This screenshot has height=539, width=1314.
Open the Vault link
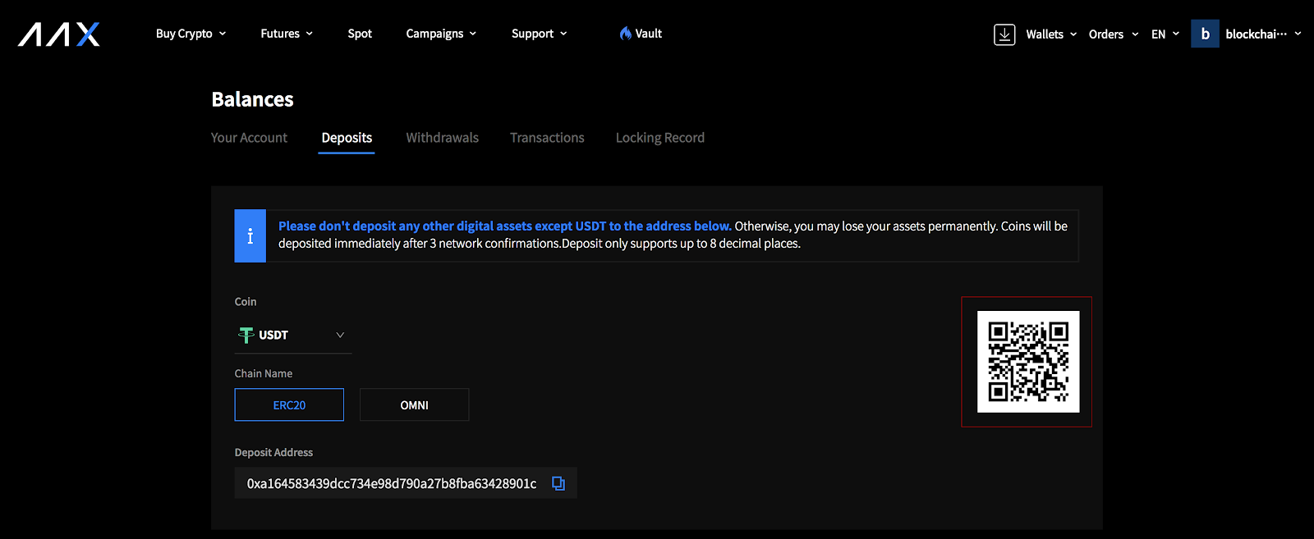(x=641, y=34)
